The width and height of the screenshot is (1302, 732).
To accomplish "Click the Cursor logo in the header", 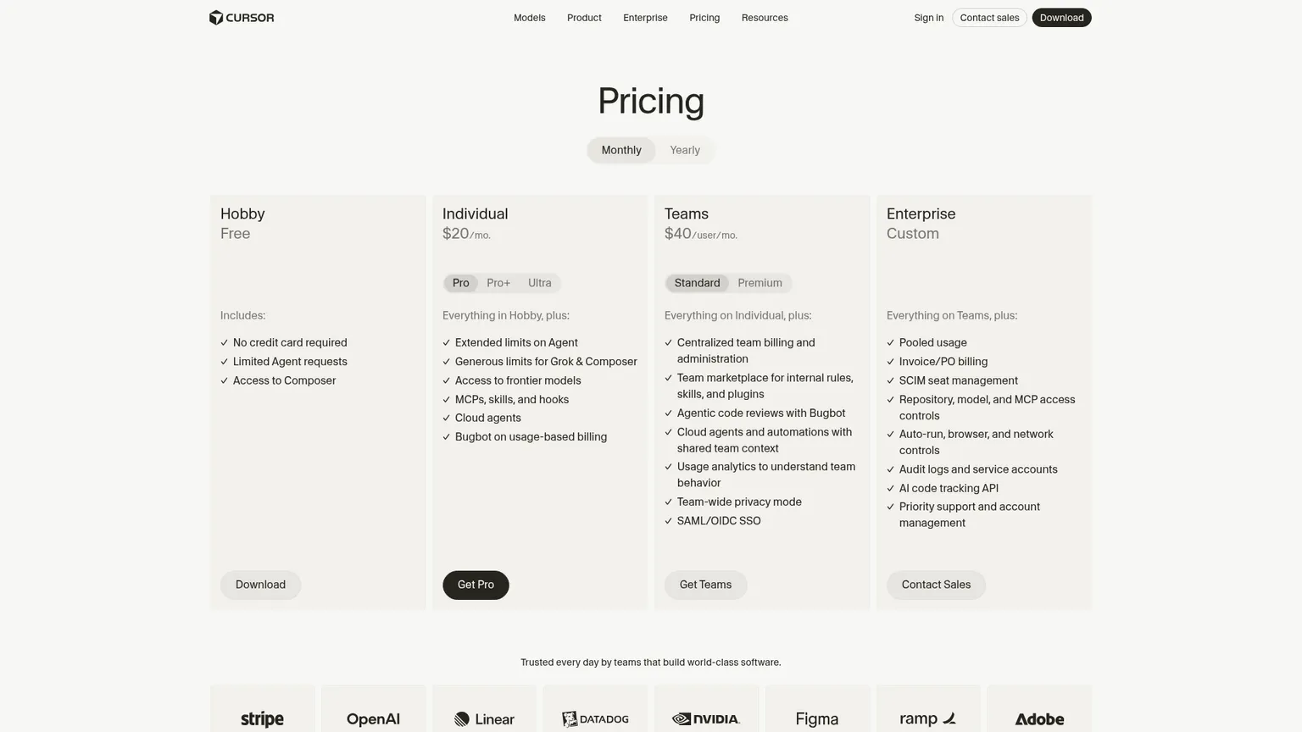I will click(242, 18).
